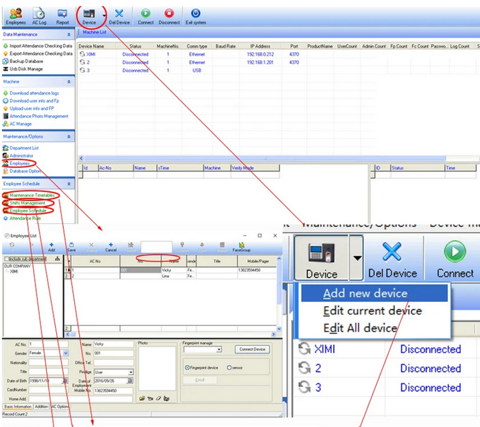Screen dimensions: 480x427
Task: Open the Date of Birth calendar picker
Action: point(65,380)
